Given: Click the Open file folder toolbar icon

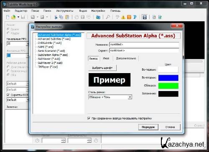Looking at the screenshot, I should click(x=13, y=17).
